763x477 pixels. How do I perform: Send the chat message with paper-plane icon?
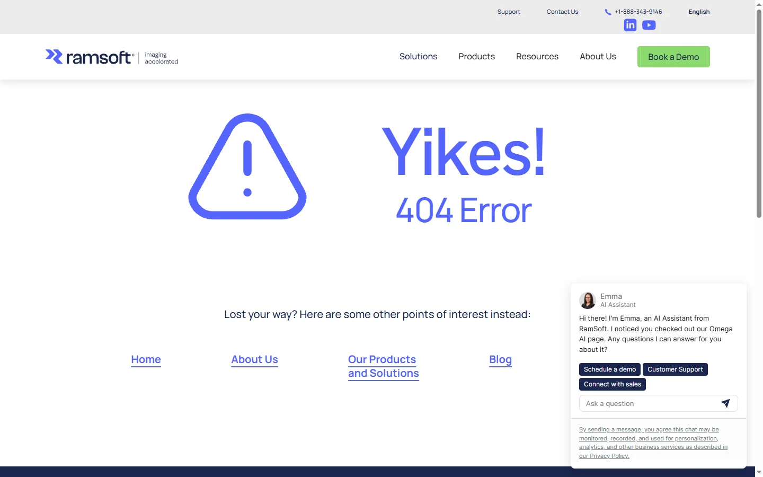tap(725, 403)
